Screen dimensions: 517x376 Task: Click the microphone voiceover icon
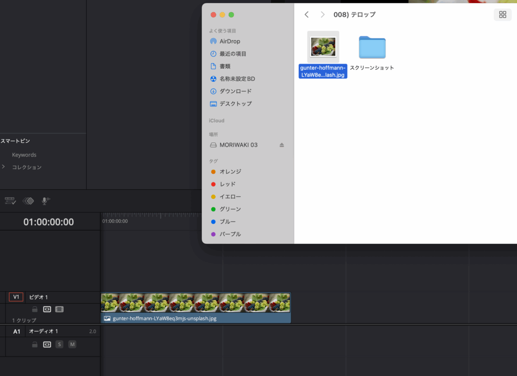tap(45, 201)
